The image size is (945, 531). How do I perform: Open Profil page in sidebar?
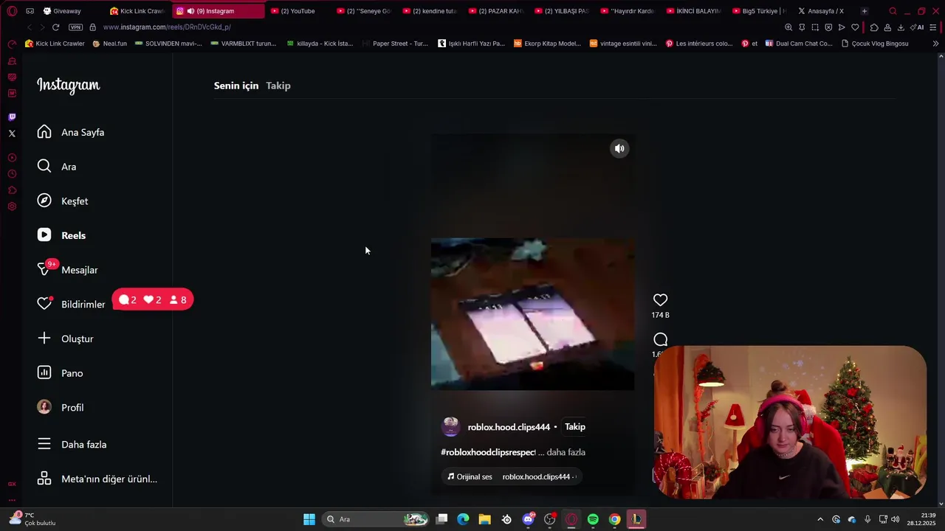[x=61, y=407]
